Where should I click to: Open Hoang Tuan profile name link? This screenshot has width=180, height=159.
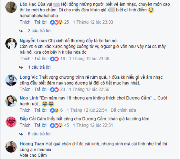[x=32, y=144]
